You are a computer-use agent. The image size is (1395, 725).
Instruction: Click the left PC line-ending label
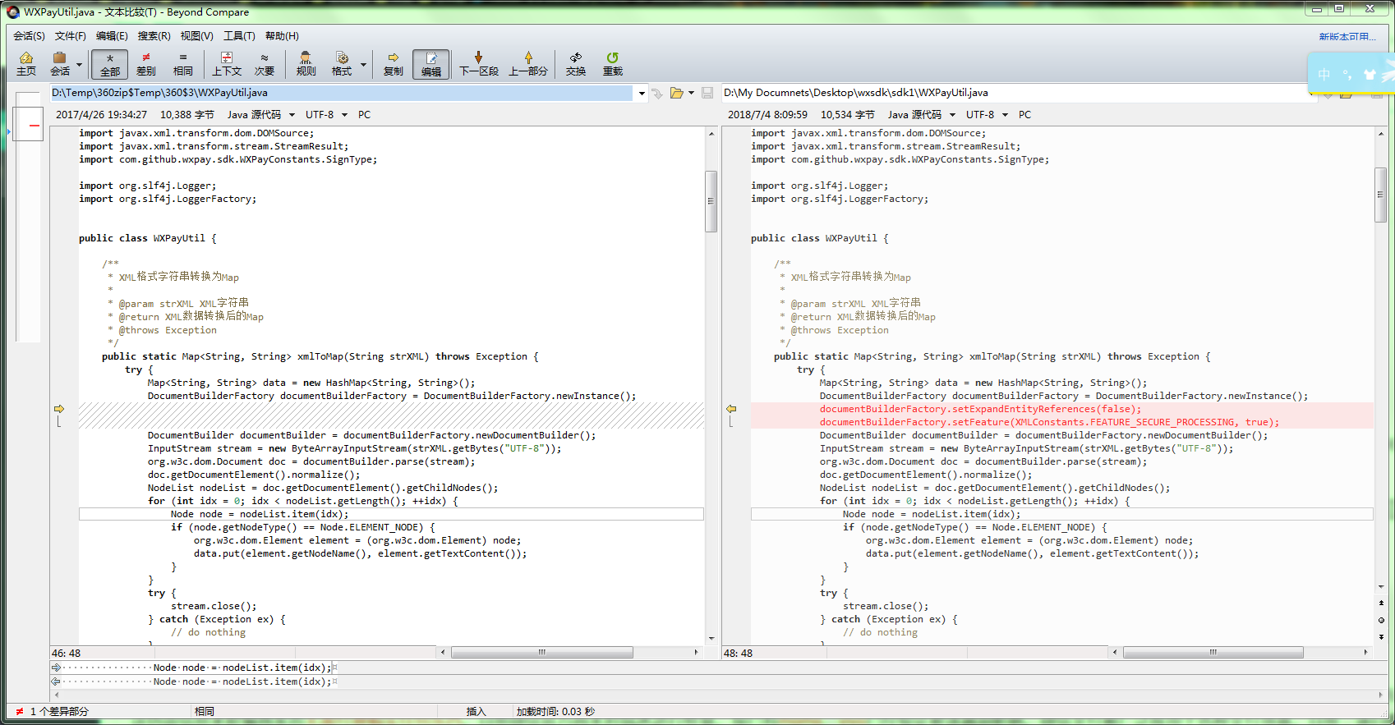pyautogui.click(x=364, y=115)
